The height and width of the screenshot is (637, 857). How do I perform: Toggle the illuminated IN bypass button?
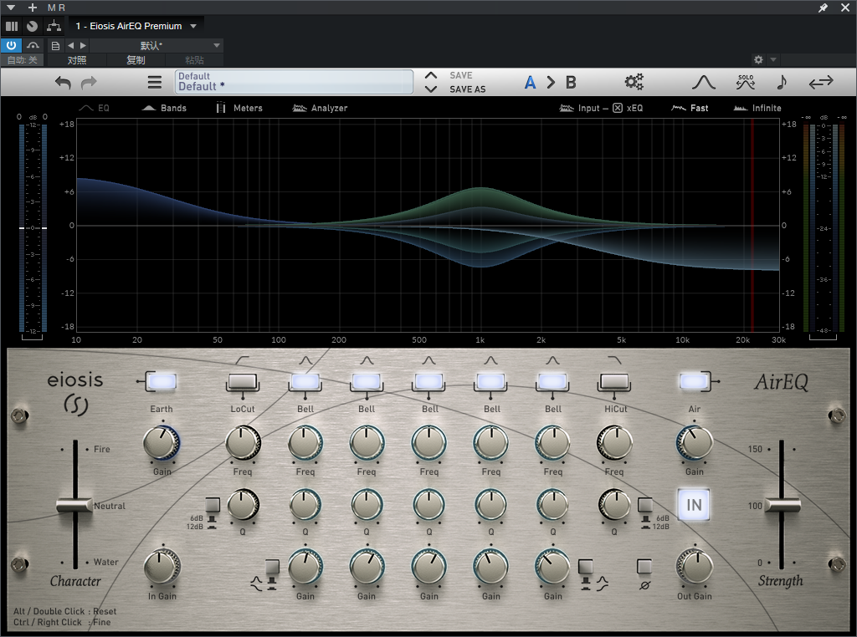click(x=694, y=504)
